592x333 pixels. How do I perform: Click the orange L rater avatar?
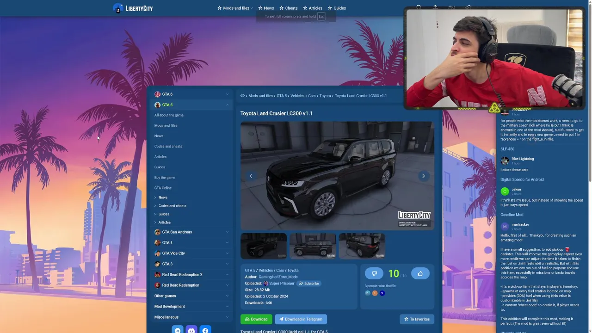coord(375,293)
